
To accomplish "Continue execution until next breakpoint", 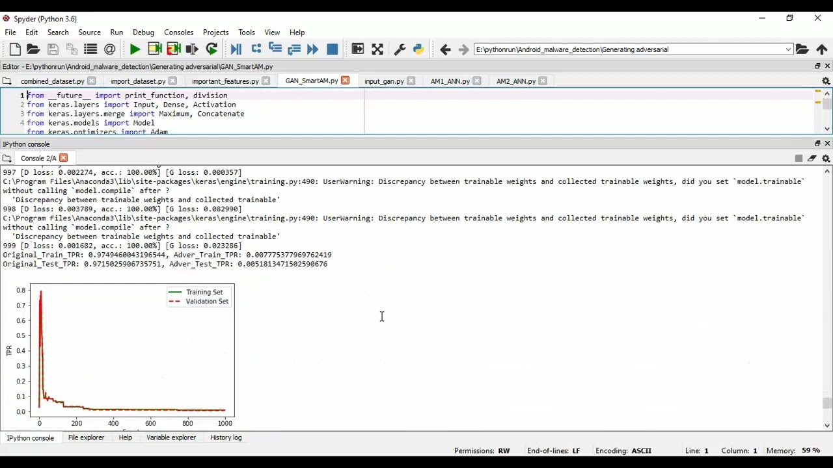I will click(313, 49).
